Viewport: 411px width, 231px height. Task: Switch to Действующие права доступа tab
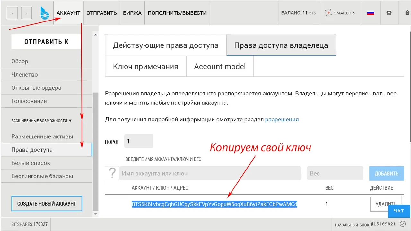click(166, 45)
